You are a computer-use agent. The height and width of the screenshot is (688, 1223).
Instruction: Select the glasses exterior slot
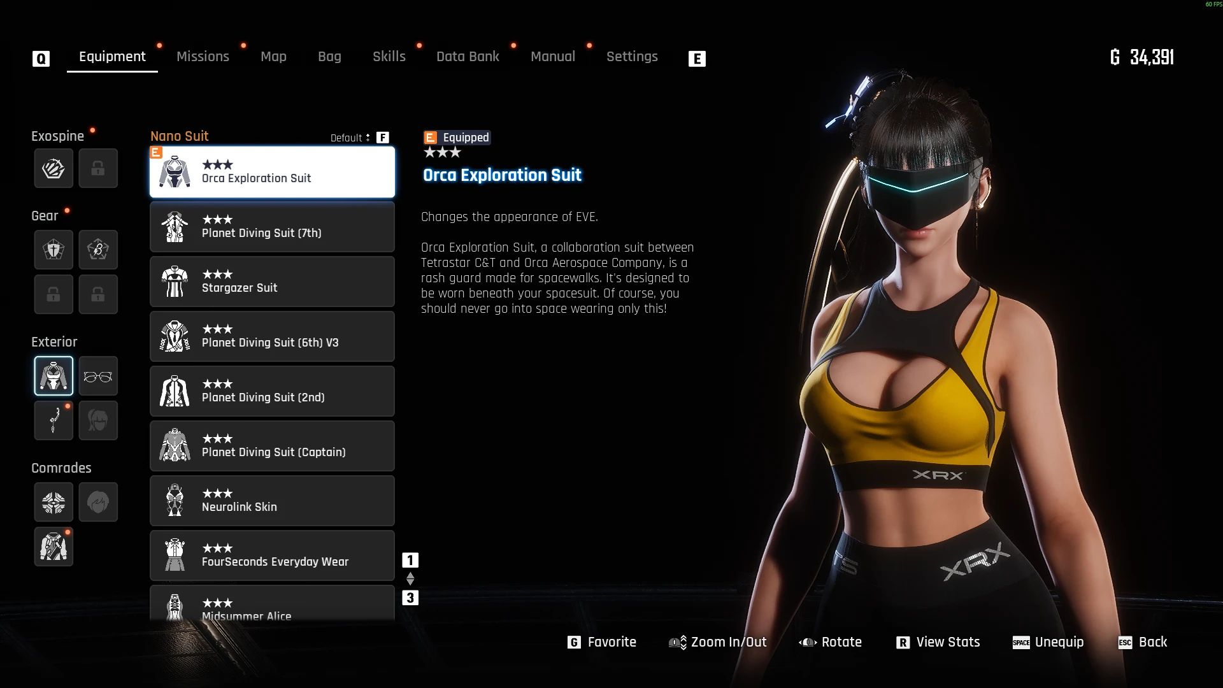[x=98, y=376]
